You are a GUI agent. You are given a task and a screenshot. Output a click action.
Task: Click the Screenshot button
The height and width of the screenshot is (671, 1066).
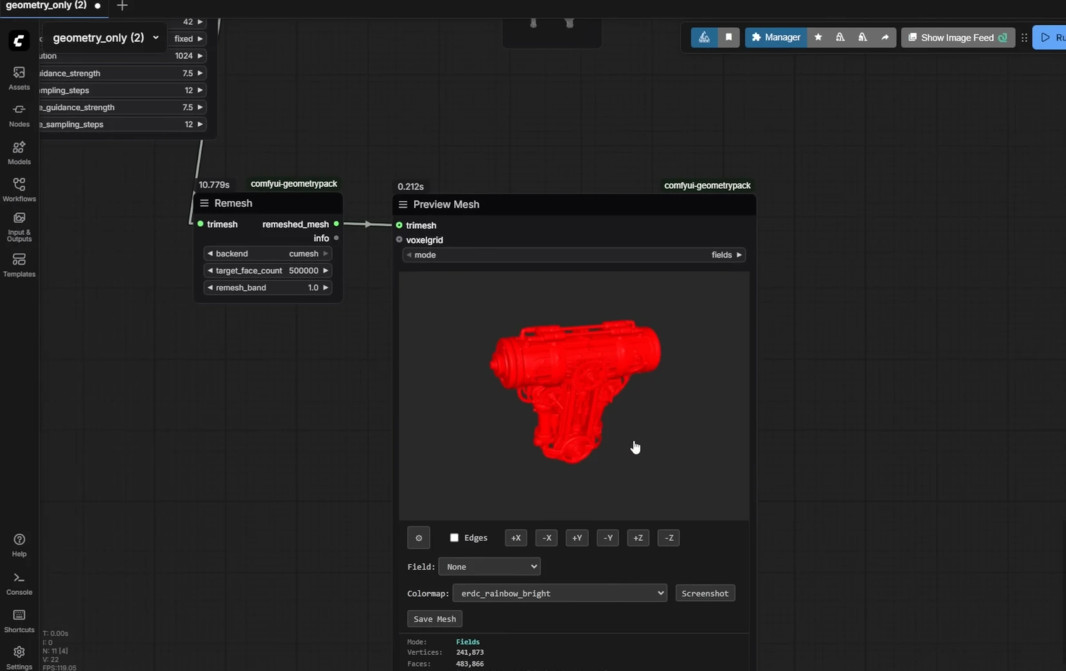click(x=705, y=593)
